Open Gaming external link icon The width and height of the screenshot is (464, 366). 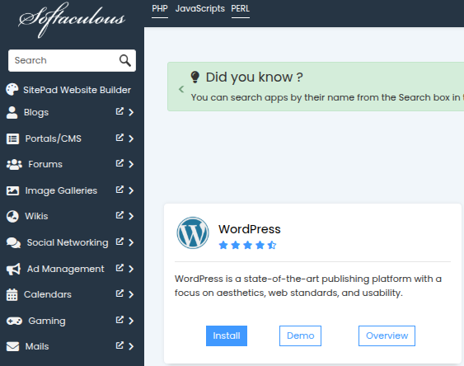(x=120, y=320)
